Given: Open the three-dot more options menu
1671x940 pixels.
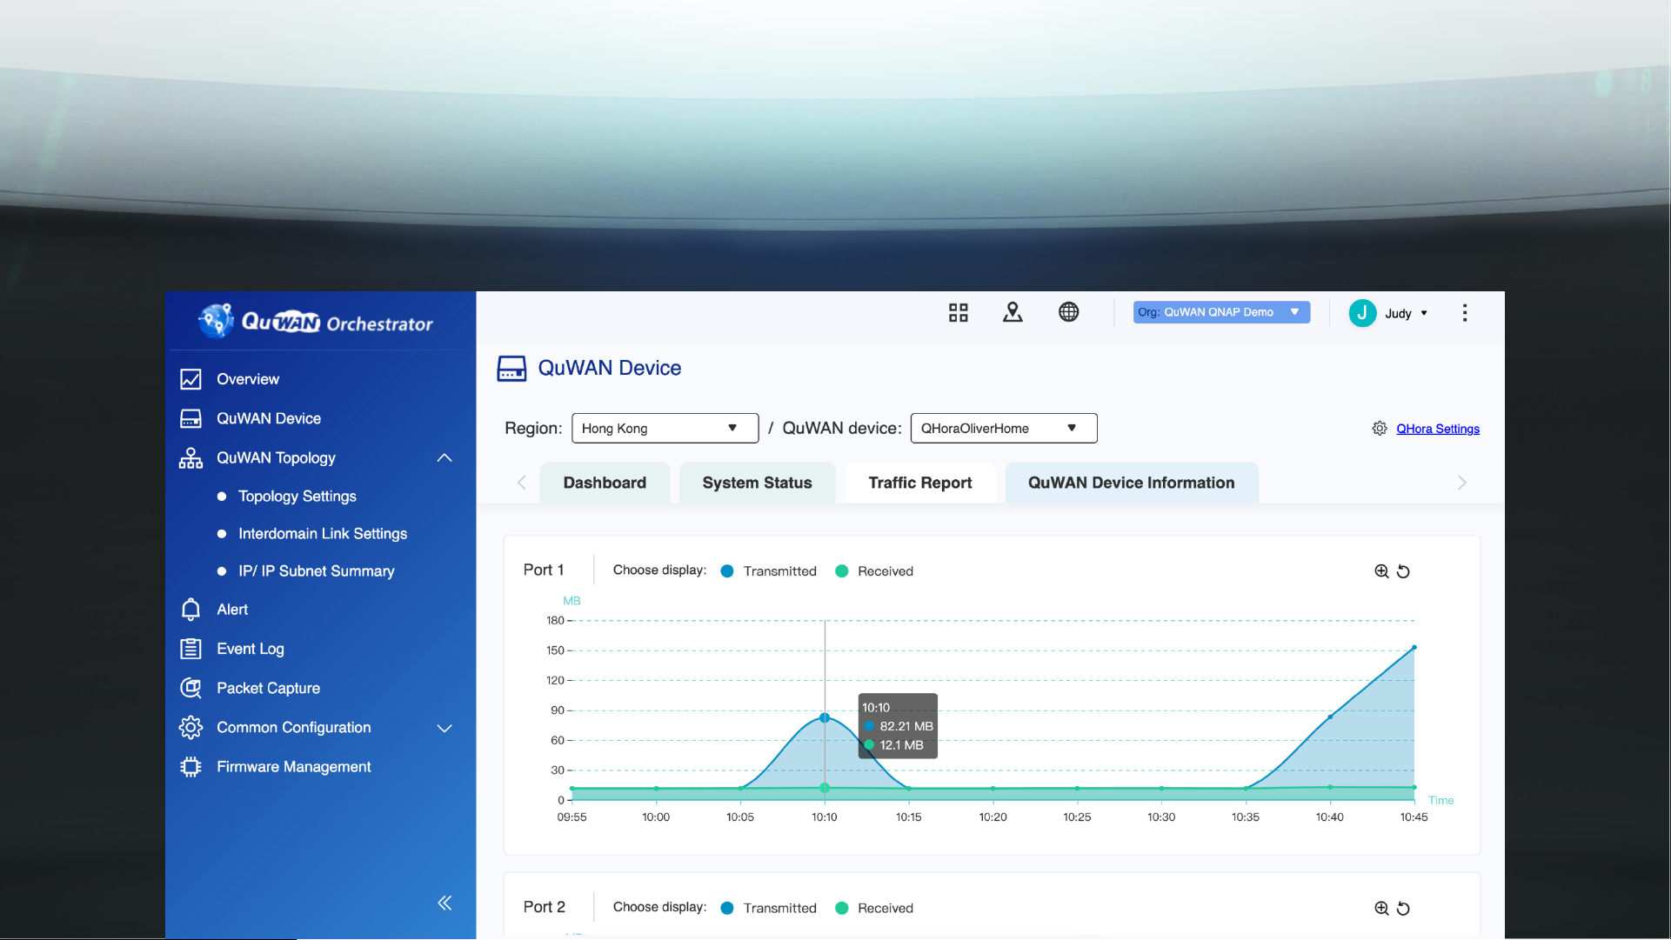Looking at the screenshot, I should pyautogui.click(x=1465, y=313).
